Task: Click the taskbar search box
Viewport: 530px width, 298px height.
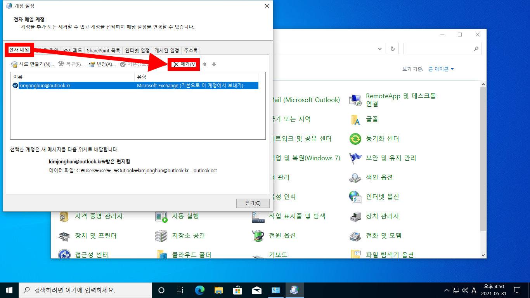Action: 85,290
